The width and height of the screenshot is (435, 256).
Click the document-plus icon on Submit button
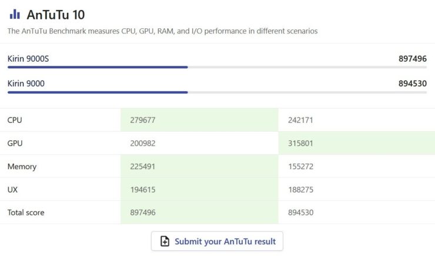[x=165, y=241]
